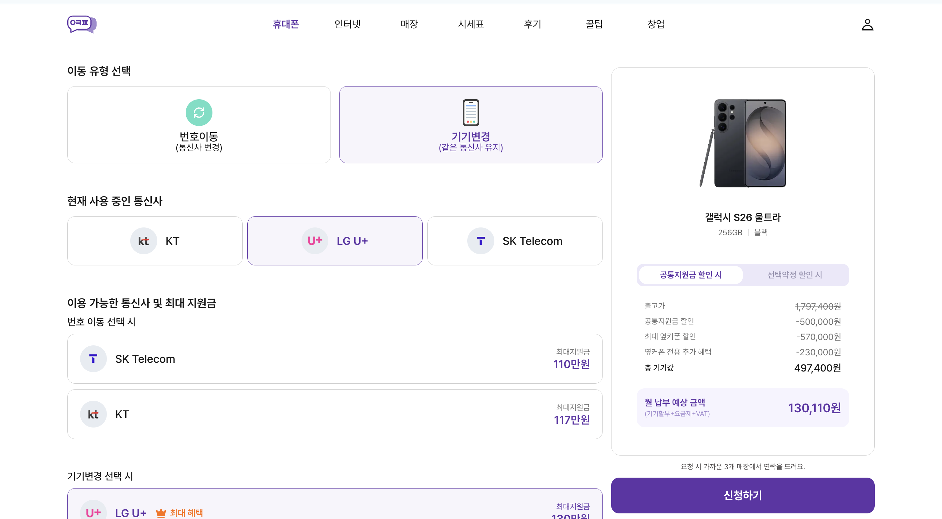Open the 인터넷 menu
This screenshot has width=942, height=519.
[x=347, y=24]
